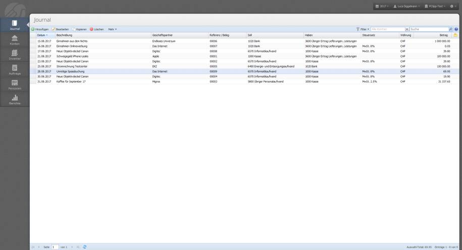Go to last page using pager arrow
Image resolution: width=462 pixels, height=250 pixels.
point(78,247)
